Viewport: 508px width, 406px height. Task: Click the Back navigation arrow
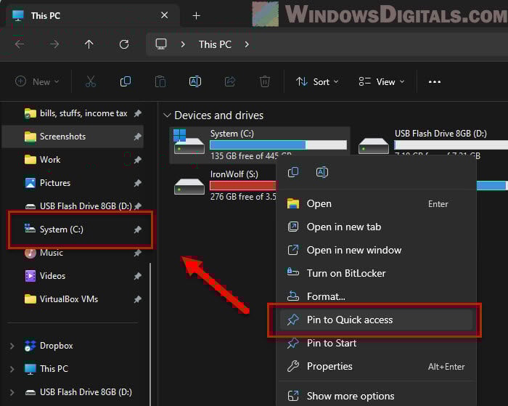pyautogui.click(x=20, y=44)
